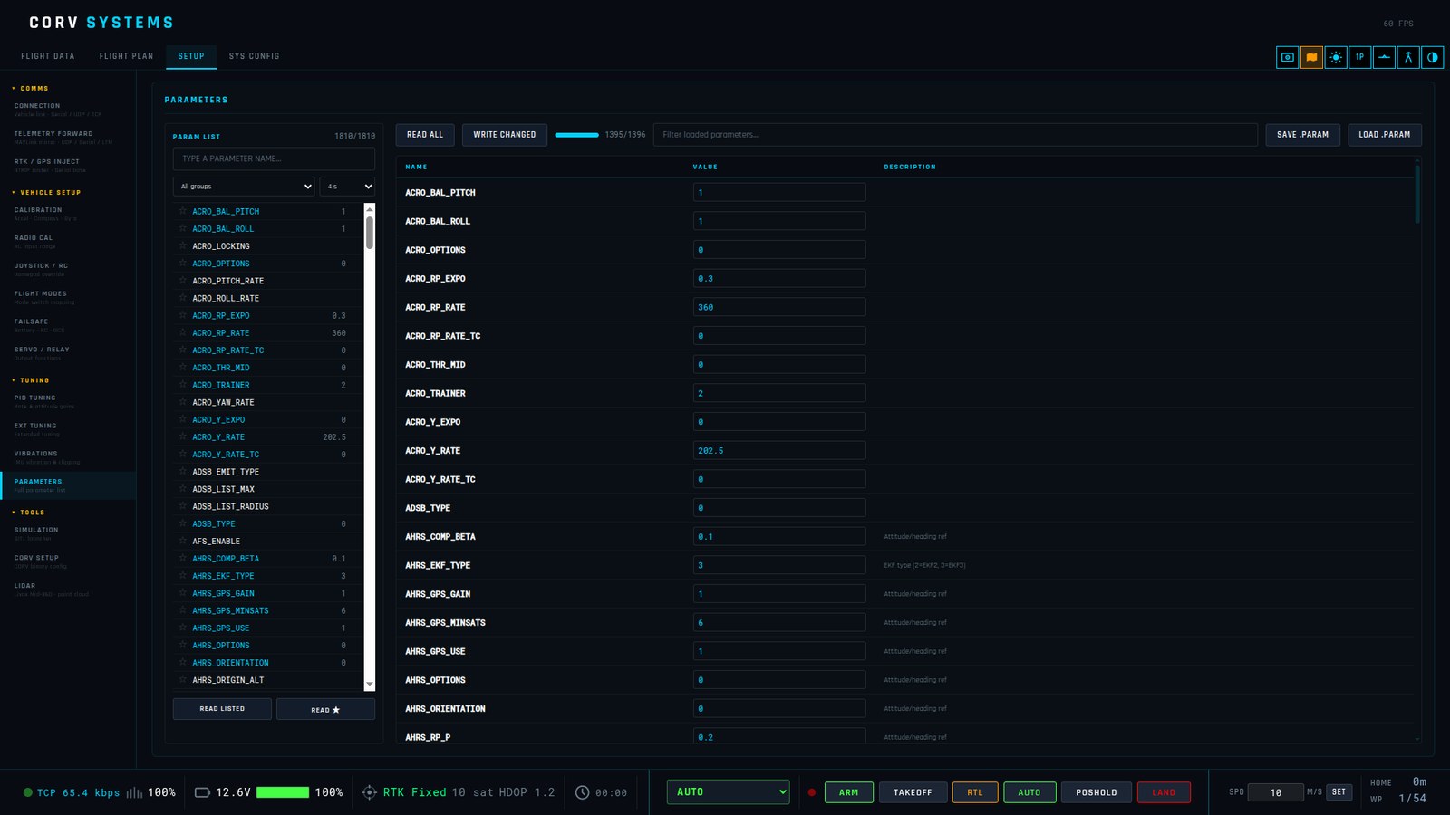1450x815 pixels.
Task: Click the ARM button
Action: [x=848, y=792]
